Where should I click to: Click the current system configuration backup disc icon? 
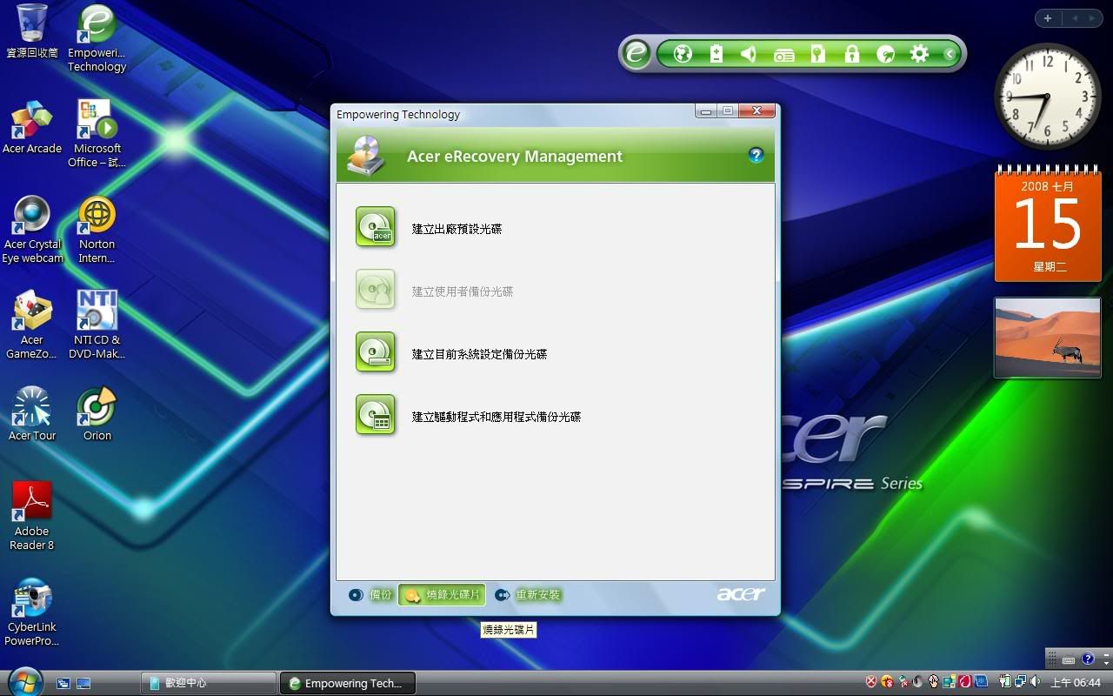tap(376, 352)
